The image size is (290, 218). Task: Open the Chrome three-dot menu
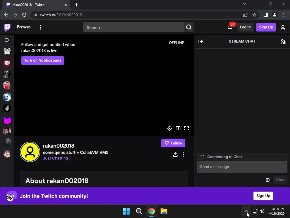[x=284, y=15]
